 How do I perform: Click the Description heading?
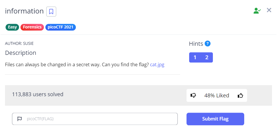click(20, 53)
